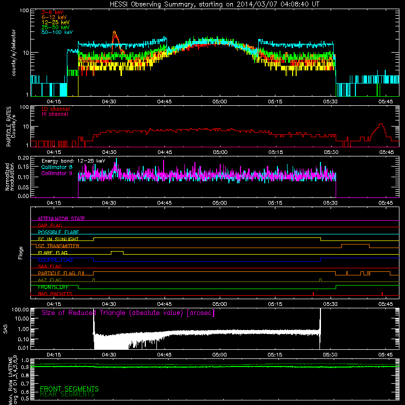The height and width of the screenshot is (405, 405).
Task: Click the REAR SEGMENTS legend label
Action: point(67,394)
